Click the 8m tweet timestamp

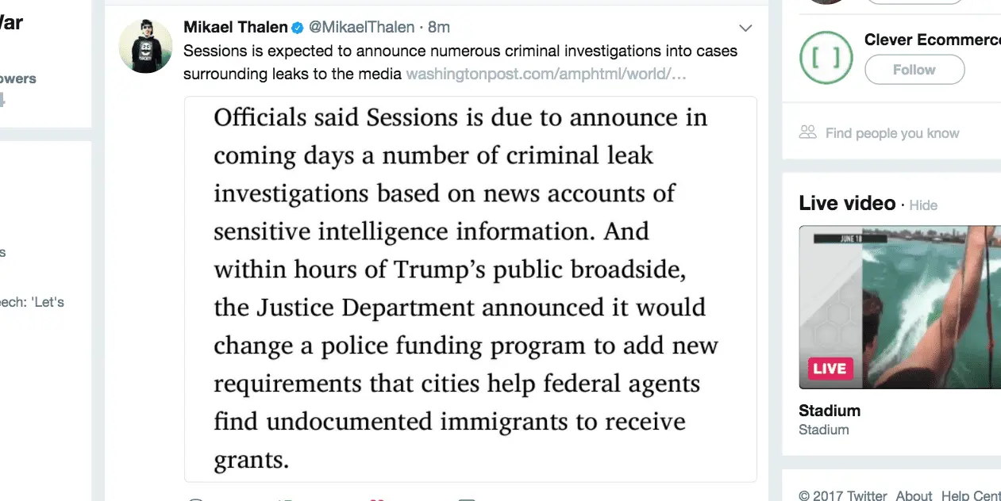coord(439,28)
